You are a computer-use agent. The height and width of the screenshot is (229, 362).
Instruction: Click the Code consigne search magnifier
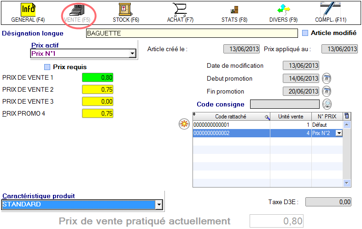327,104
